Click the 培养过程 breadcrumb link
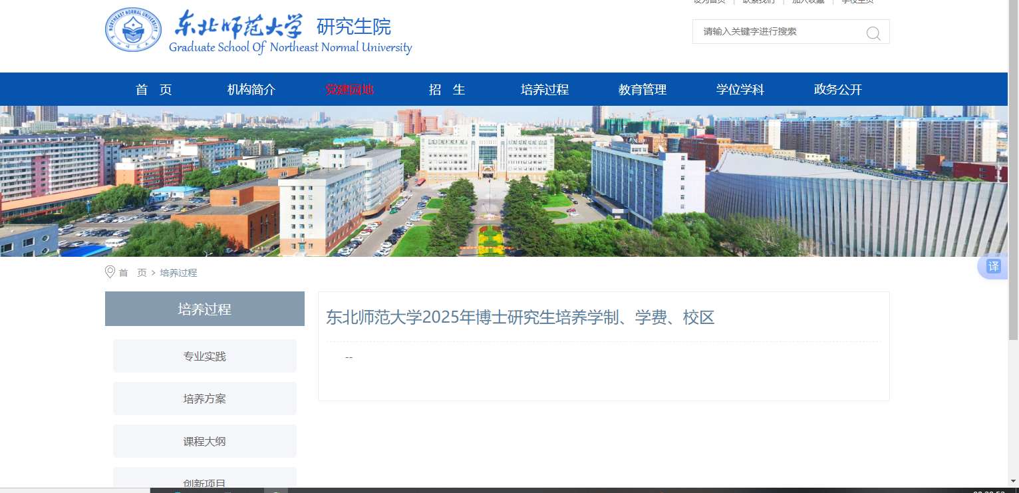 [178, 273]
